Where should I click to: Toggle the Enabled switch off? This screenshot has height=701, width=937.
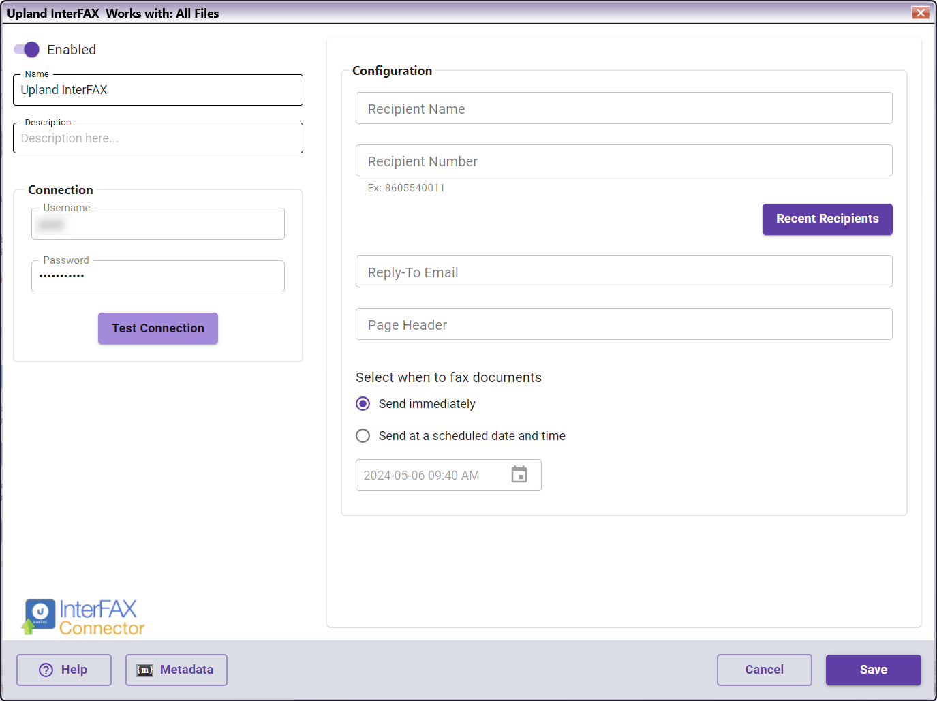27,50
